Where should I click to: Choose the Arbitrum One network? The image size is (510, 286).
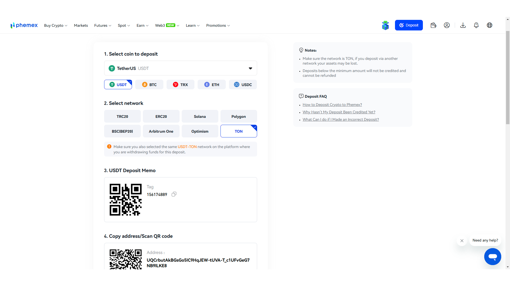[x=161, y=131]
